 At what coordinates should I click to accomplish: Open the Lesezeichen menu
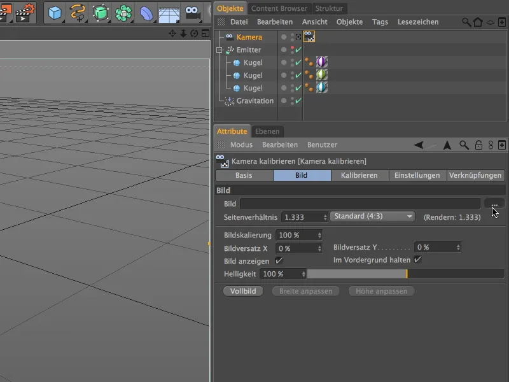(x=418, y=22)
